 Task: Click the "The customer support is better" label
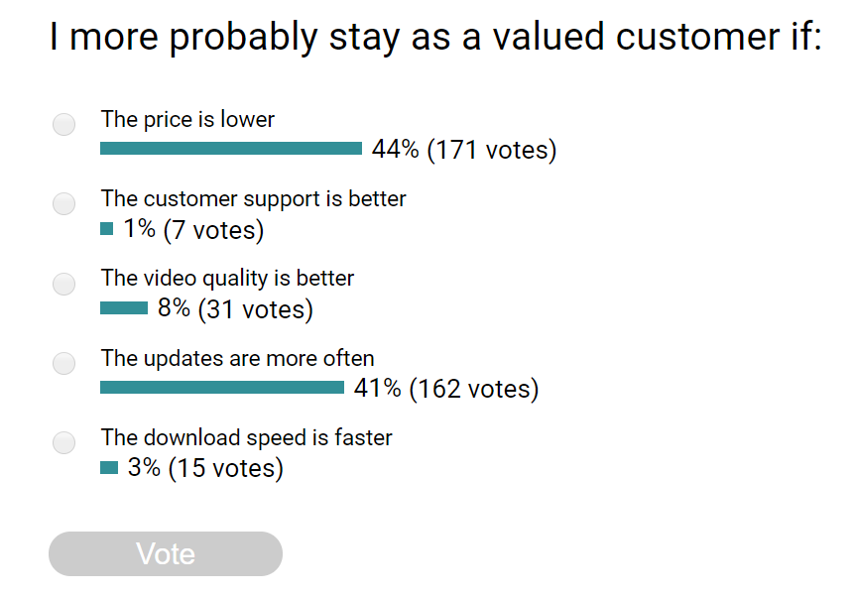tap(253, 199)
